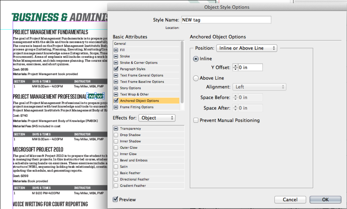Uncheck the Anchored Object Options checkbox
This screenshot has width=347, height=209.
[x=116, y=100]
